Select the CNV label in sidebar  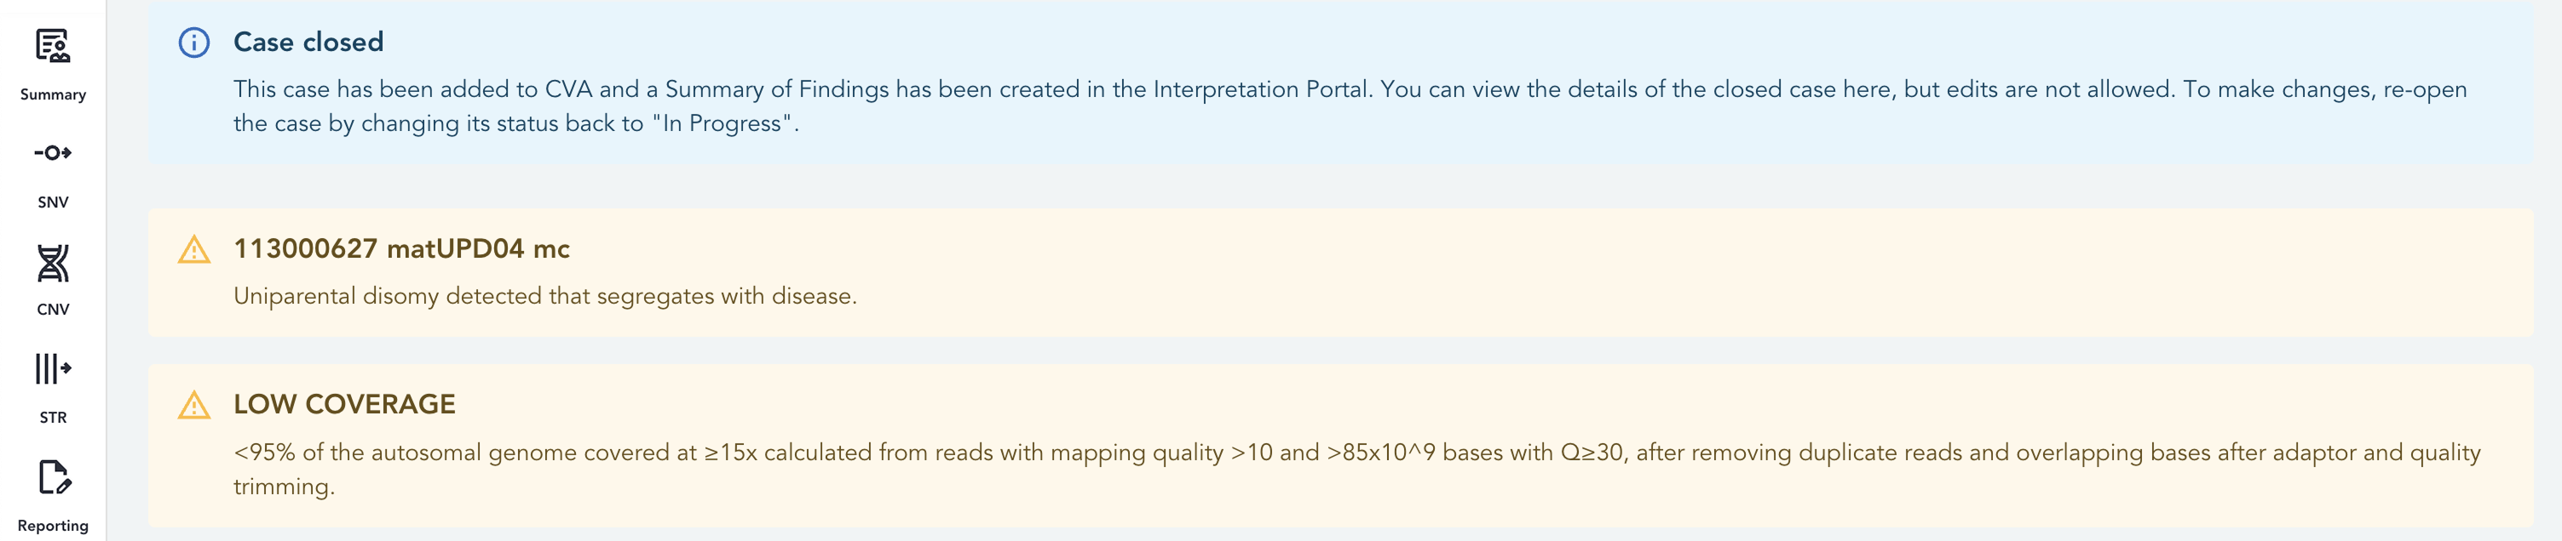pos(53,310)
